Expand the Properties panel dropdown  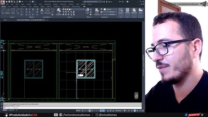coord(105,17)
